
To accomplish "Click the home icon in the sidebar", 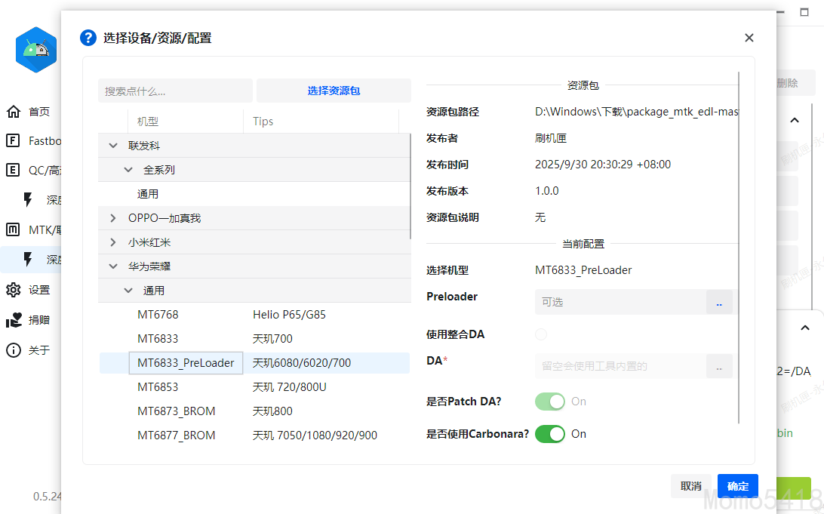I will coord(14,112).
